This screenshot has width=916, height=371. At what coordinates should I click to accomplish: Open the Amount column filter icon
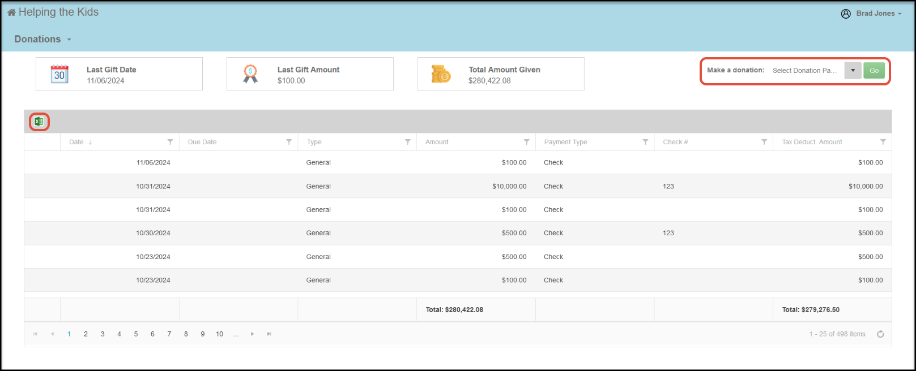[x=527, y=142]
